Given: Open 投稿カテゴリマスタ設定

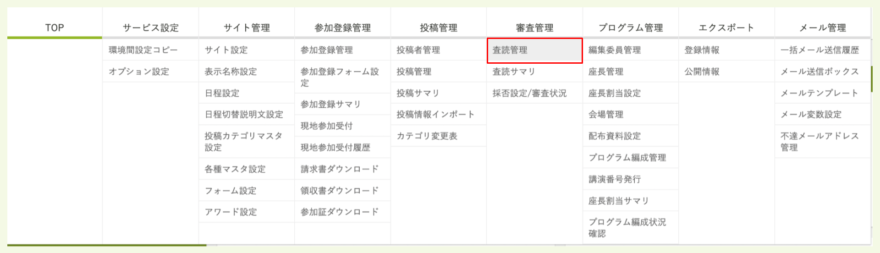Looking at the screenshot, I should click(x=243, y=142).
